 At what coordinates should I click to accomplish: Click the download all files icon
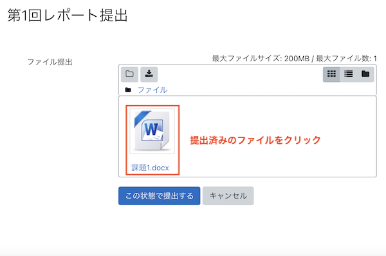(149, 74)
